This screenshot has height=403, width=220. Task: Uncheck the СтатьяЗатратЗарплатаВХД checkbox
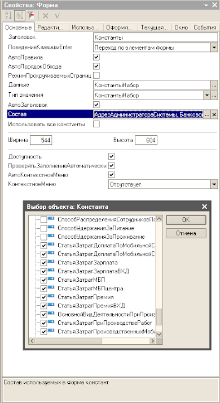[44, 272]
